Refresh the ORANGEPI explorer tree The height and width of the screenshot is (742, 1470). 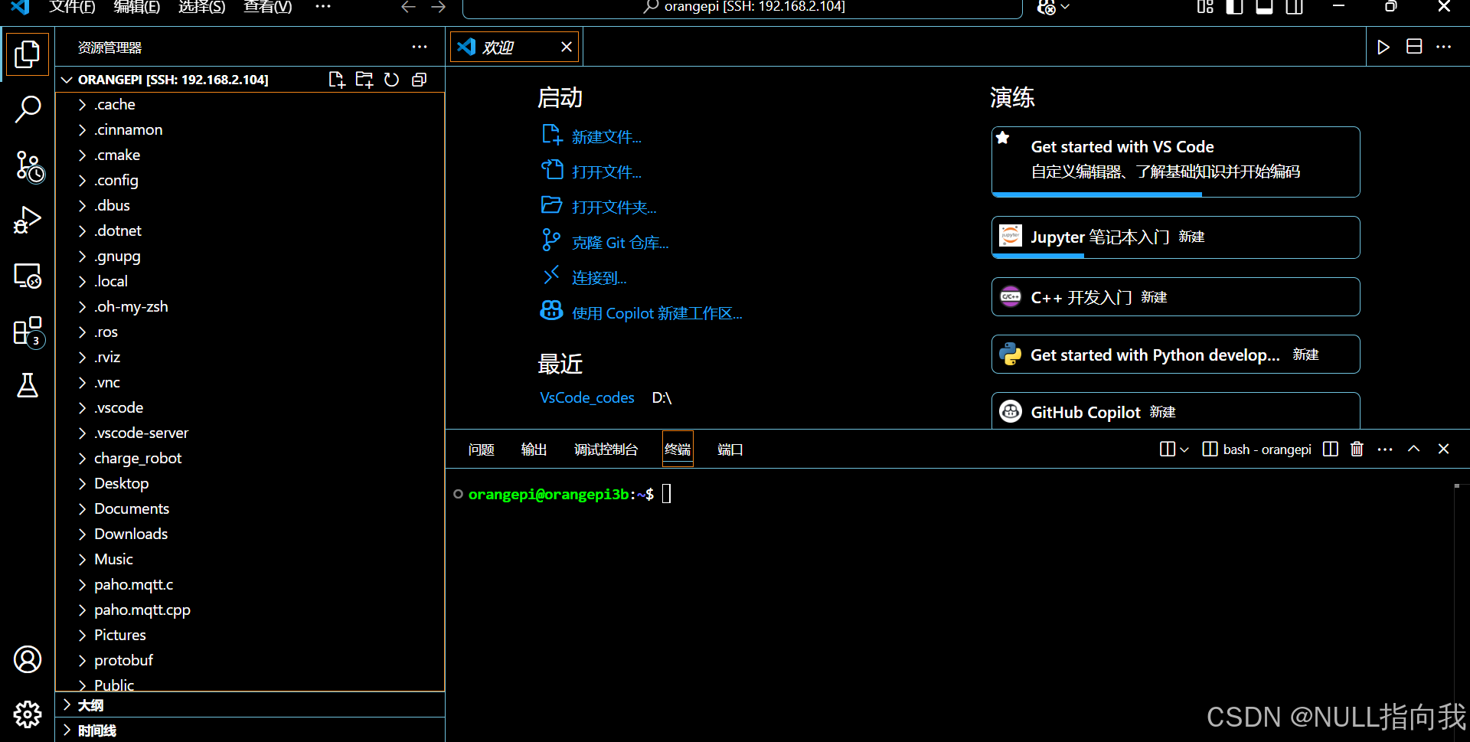pos(391,80)
